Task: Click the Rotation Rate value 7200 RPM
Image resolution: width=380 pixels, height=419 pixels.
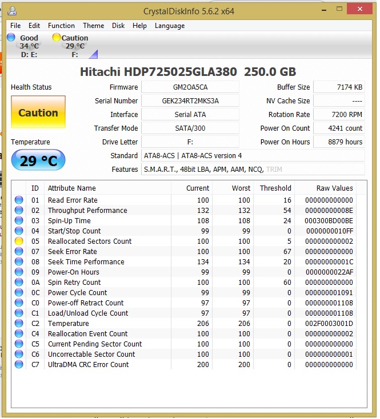Action: [x=339, y=115]
